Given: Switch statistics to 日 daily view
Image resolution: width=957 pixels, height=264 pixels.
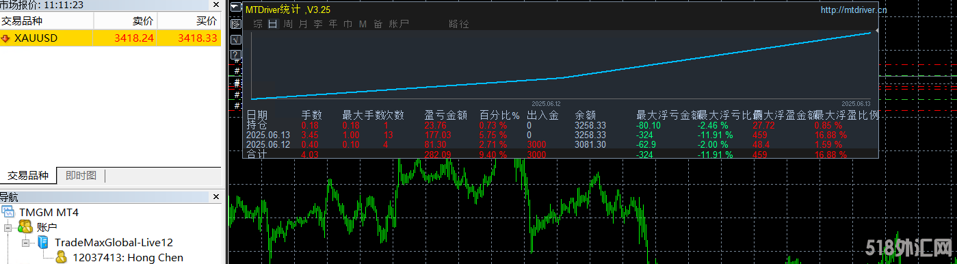Looking at the screenshot, I should pyautogui.click(x=273, y=24).
